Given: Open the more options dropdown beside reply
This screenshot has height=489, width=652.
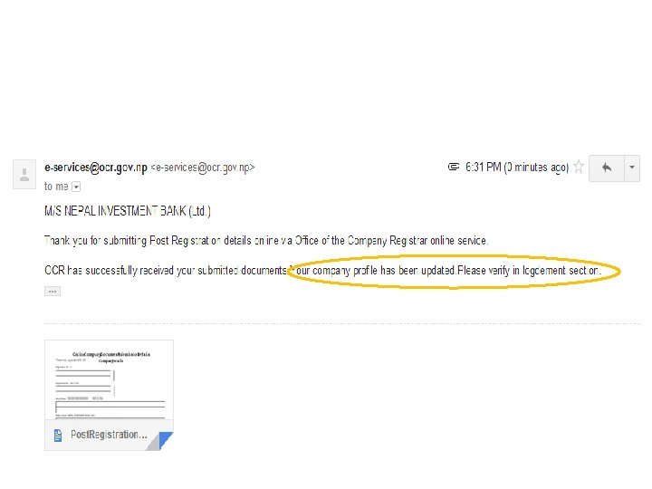Looking at the screenshot, I should click(x=632, y=168).
